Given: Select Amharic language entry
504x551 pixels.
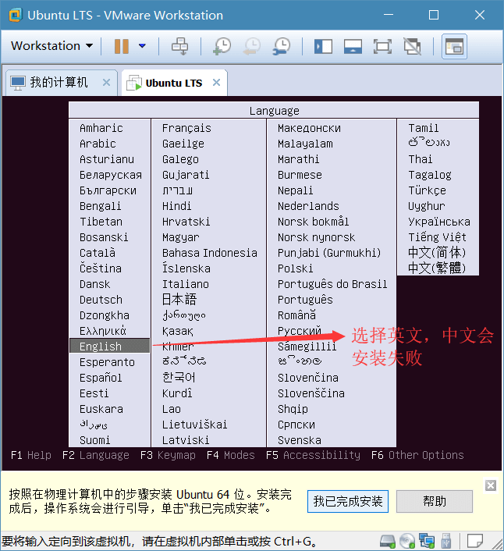Looking at the screenshot, I should click(101, 128).
